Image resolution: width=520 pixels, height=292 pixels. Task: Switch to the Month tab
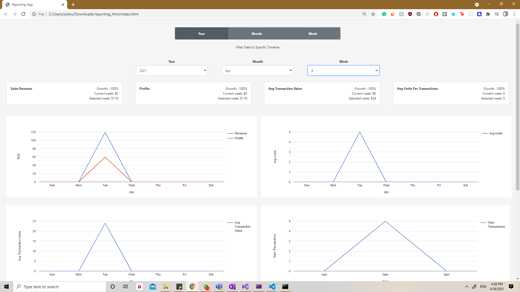(256, 33)
